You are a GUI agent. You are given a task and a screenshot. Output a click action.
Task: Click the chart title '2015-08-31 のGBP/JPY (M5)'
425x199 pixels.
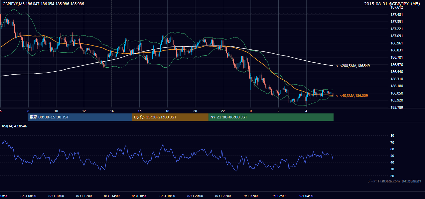click(393, 4)
